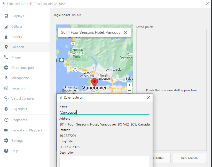Open Virtual sensors in the sidebar
The image size is (212, 167).
coord(25,98)
